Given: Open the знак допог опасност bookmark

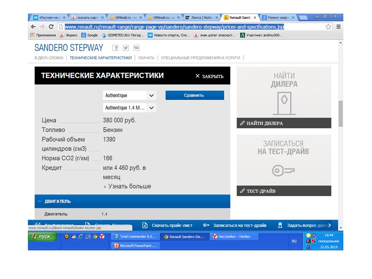Looking at the screenshot, I should pyautogui.click(x=215, y=35).
